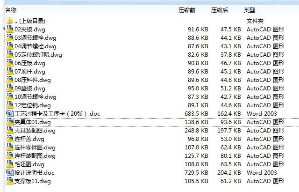Click the 文件夹 type label
The image size is (299, 192).
(255, 21)
